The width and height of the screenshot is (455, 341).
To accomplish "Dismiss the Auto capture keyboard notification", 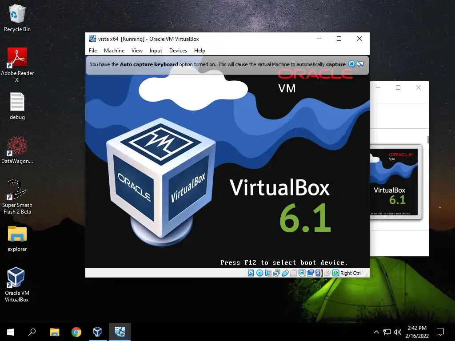I will tap(351, 64).
